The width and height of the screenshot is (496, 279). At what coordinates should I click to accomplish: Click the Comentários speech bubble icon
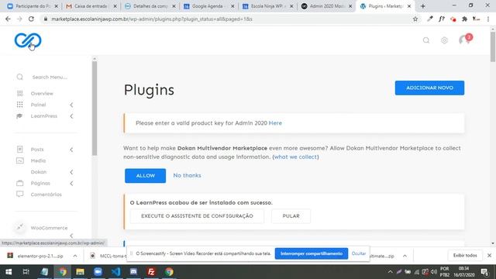tap(20, 195)
